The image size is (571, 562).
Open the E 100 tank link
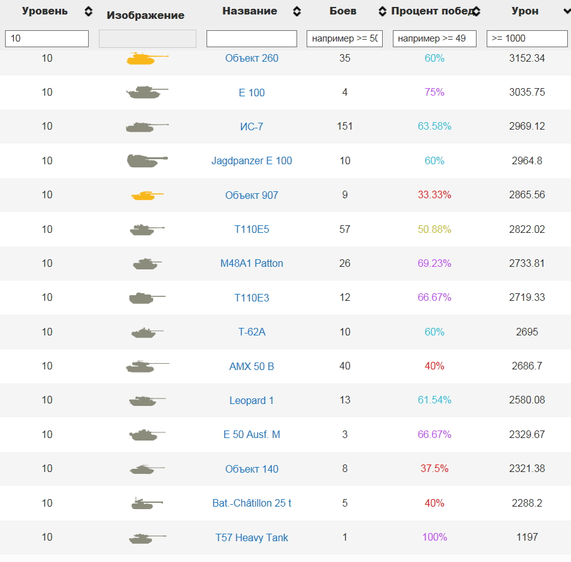(252, 93)
